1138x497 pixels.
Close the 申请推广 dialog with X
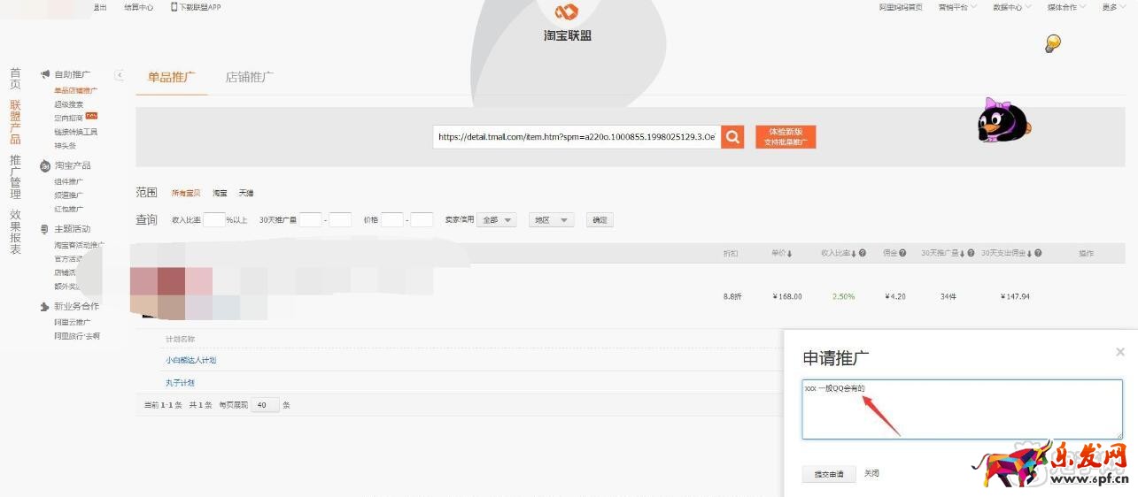1119,352
